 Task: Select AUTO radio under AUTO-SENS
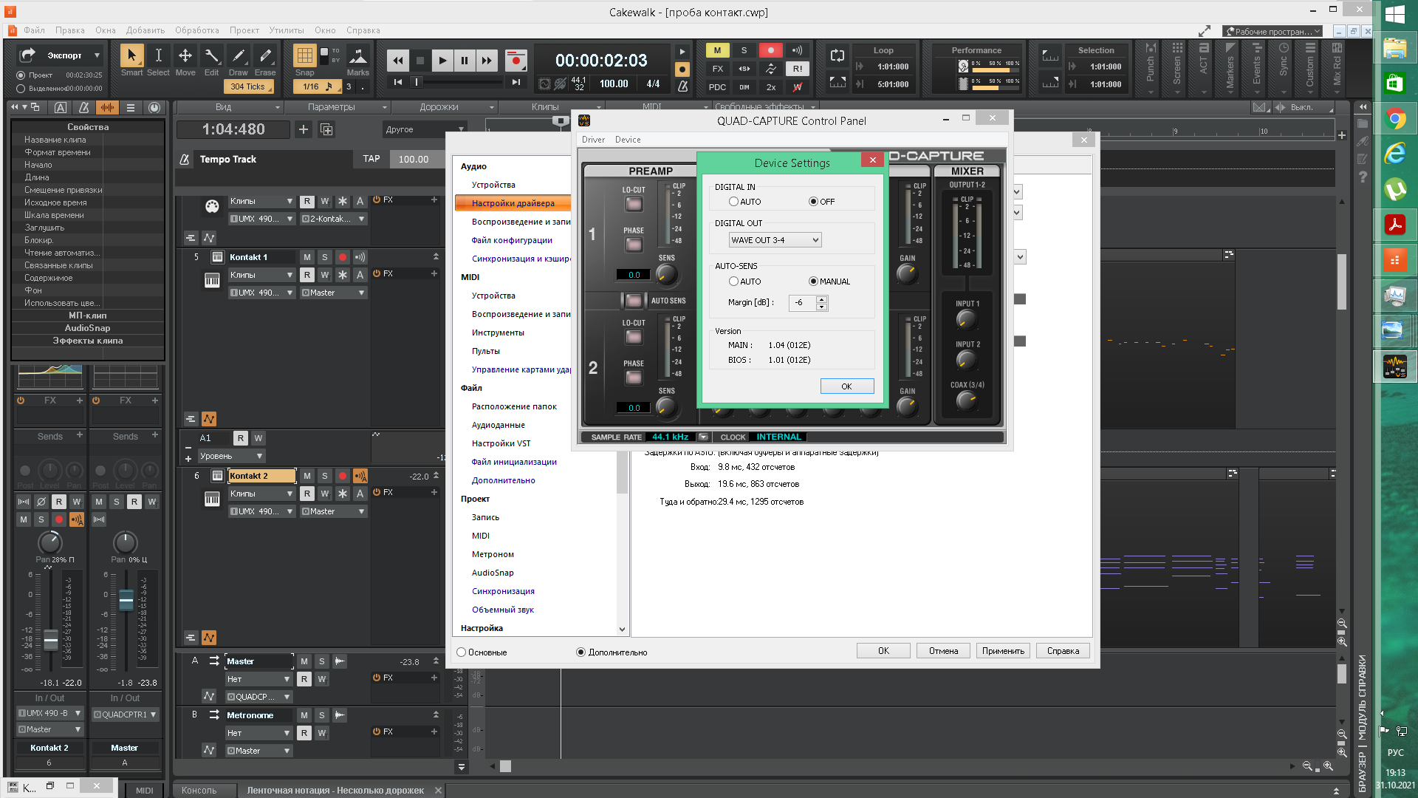click(x=733, y=282)
